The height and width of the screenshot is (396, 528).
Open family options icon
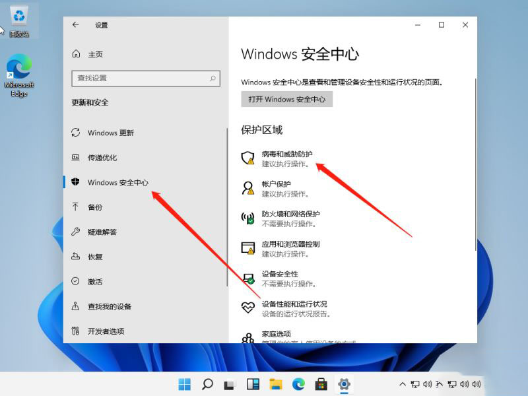(248, 338)
